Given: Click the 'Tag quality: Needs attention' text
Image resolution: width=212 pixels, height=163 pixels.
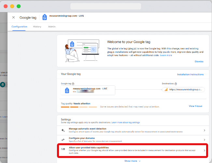Looking at the screenshot, I should 76,104.
